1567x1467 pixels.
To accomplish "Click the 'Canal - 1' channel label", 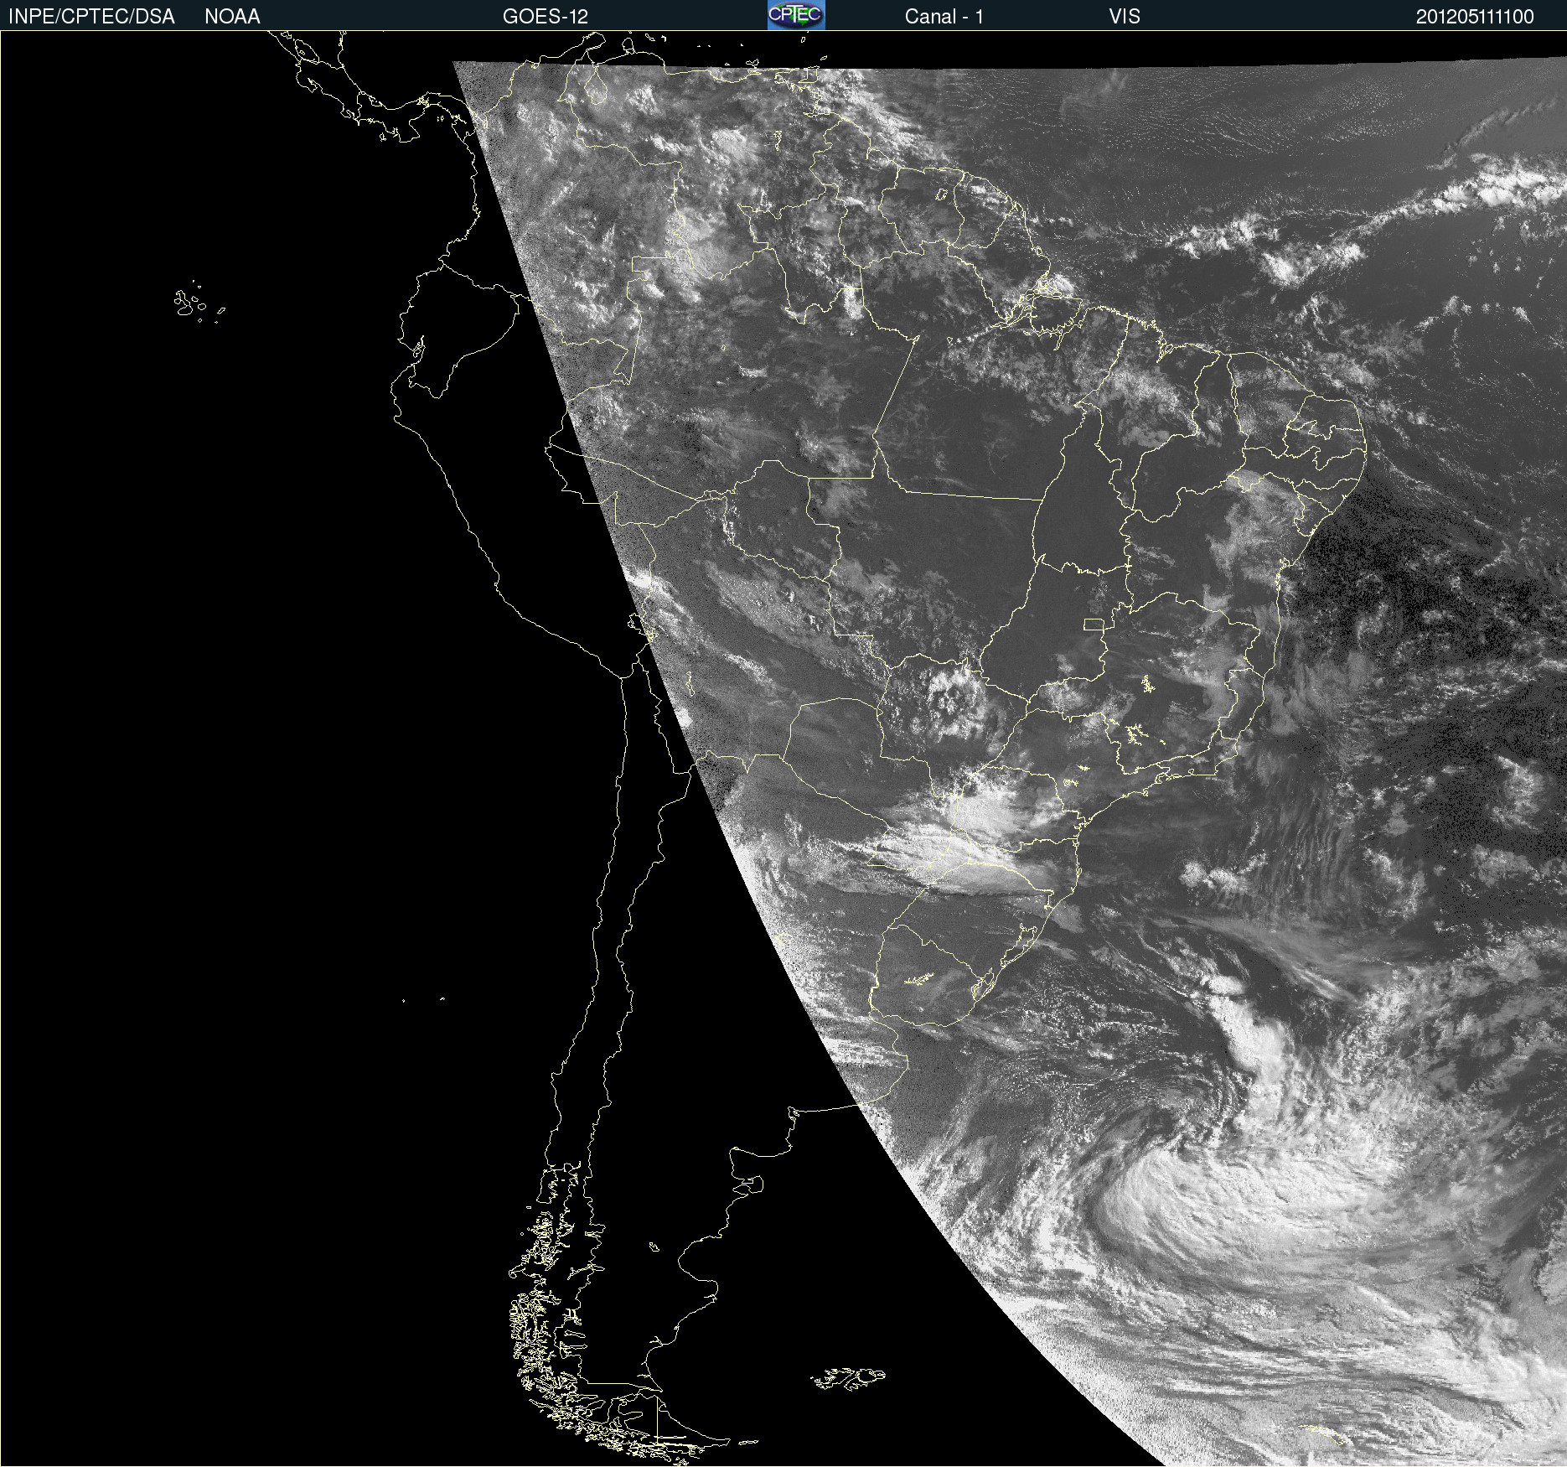I will pos(944,17).
